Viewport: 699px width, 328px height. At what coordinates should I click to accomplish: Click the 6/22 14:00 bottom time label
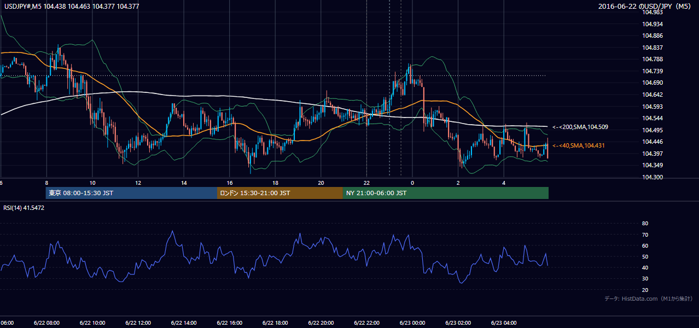[x=184, y=323]
